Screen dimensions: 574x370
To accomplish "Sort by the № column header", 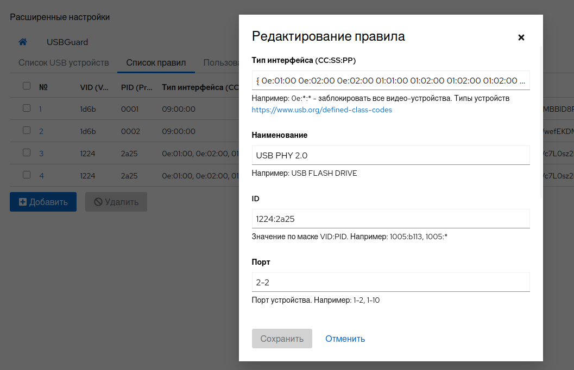I will pos(43,87).
